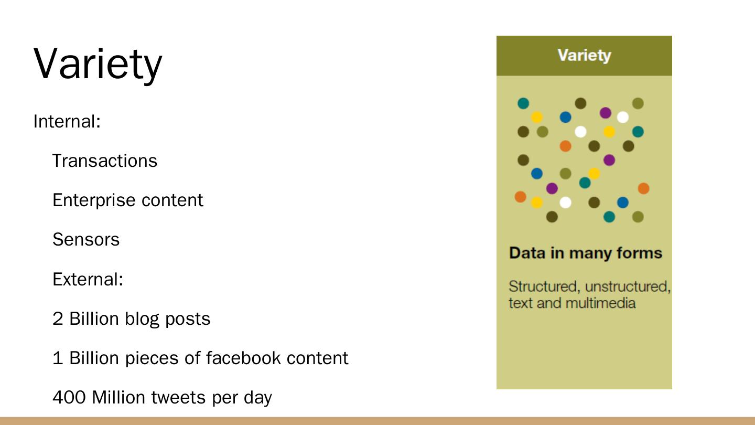The image size is (755, 425).
Task: Select the "Transactions" line
Action: pos(105,161)
